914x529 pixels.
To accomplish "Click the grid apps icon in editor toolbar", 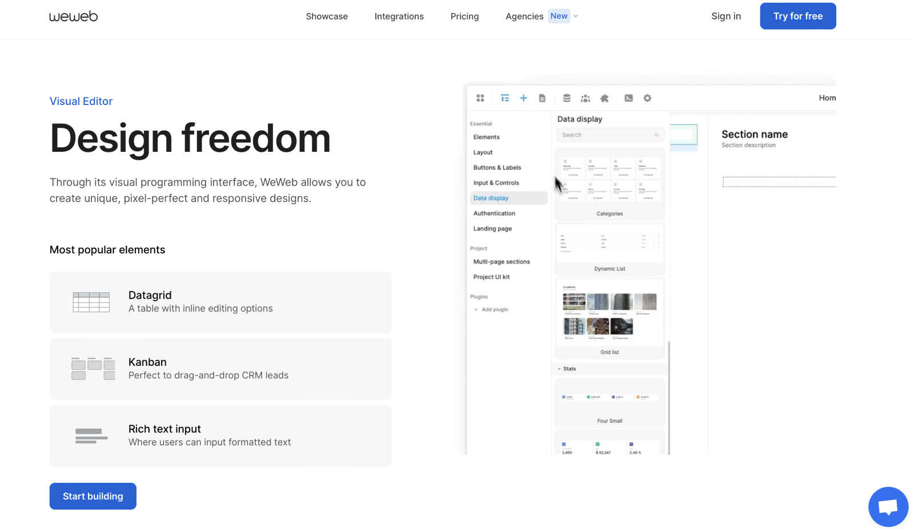I will [x=480, y=98].
